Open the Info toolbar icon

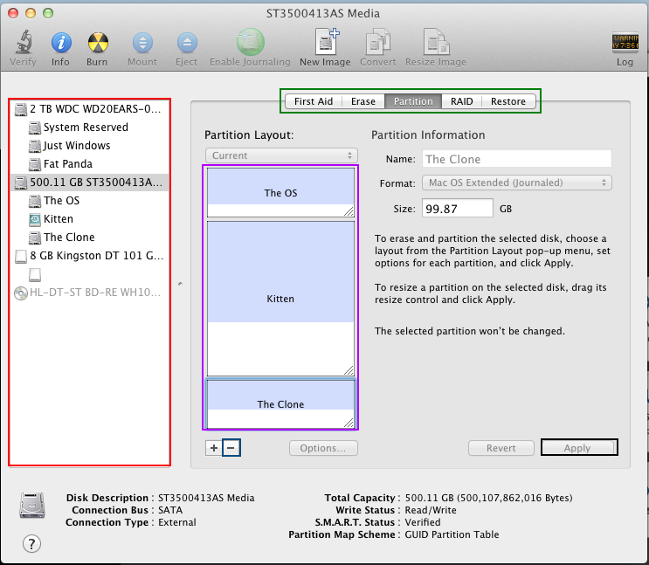point(61,42)
